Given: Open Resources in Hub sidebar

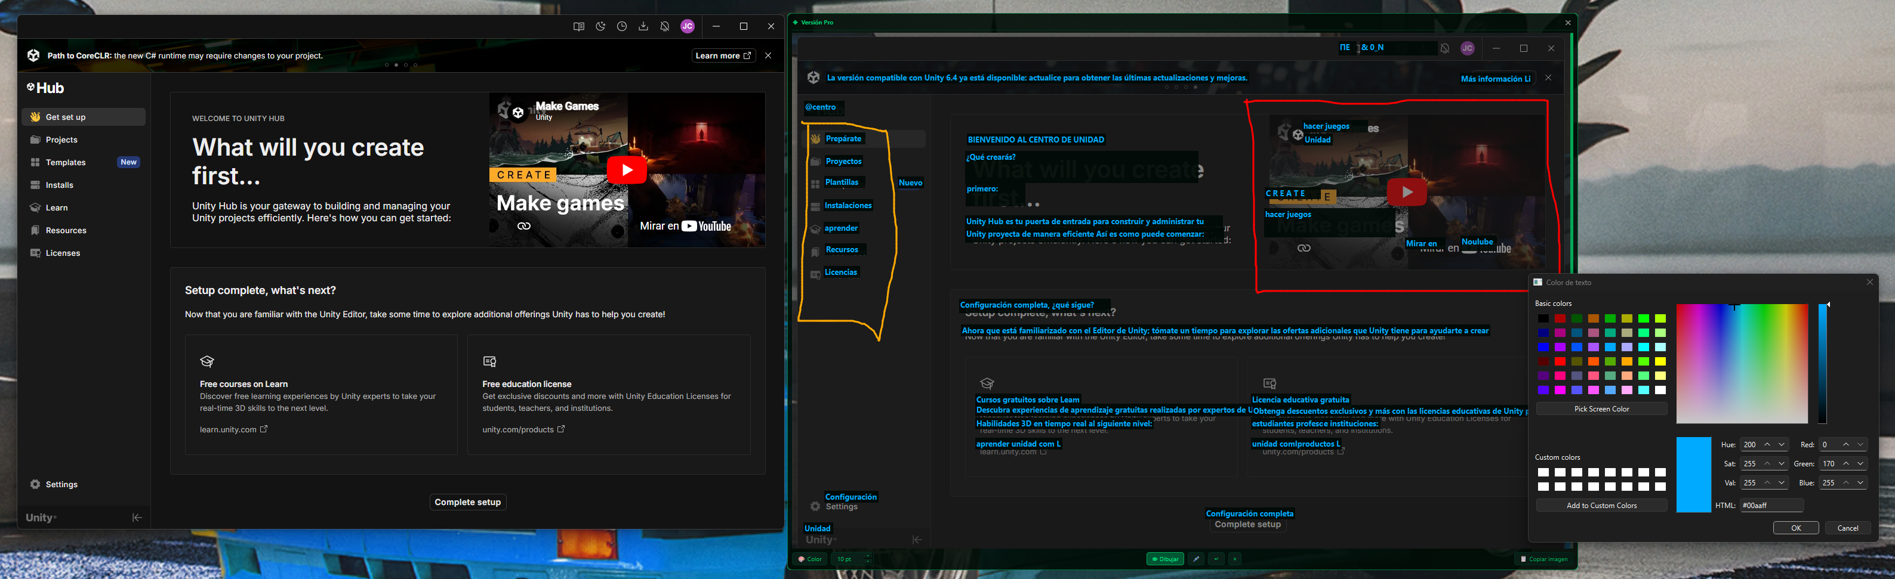Looking at the screenshot, I should pyautogui.click(x=84, y=231).
